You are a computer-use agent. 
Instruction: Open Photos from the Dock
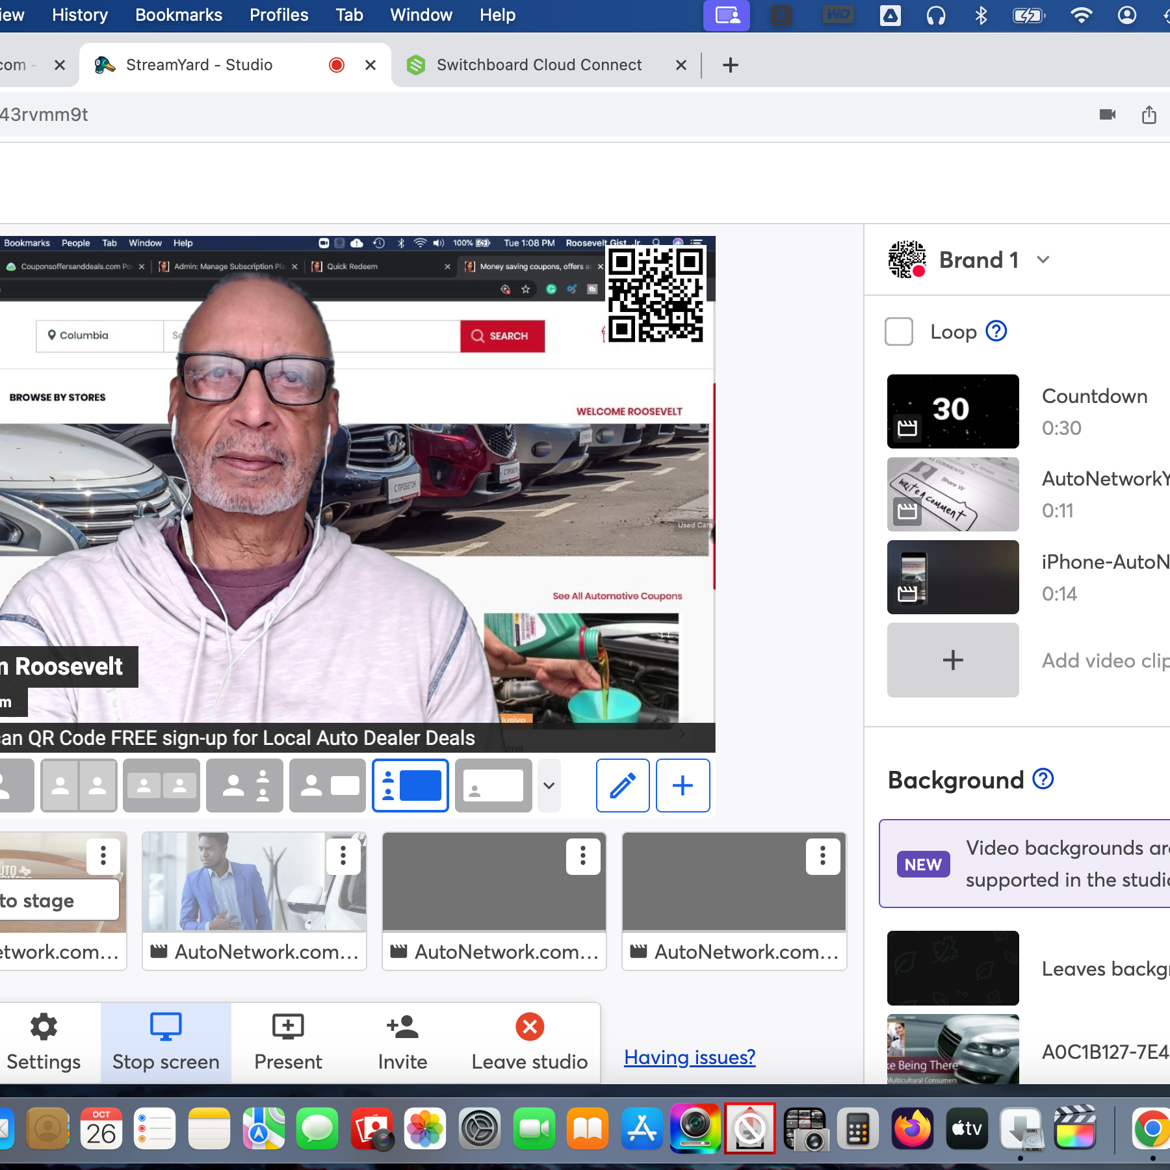click(425, 1128)
